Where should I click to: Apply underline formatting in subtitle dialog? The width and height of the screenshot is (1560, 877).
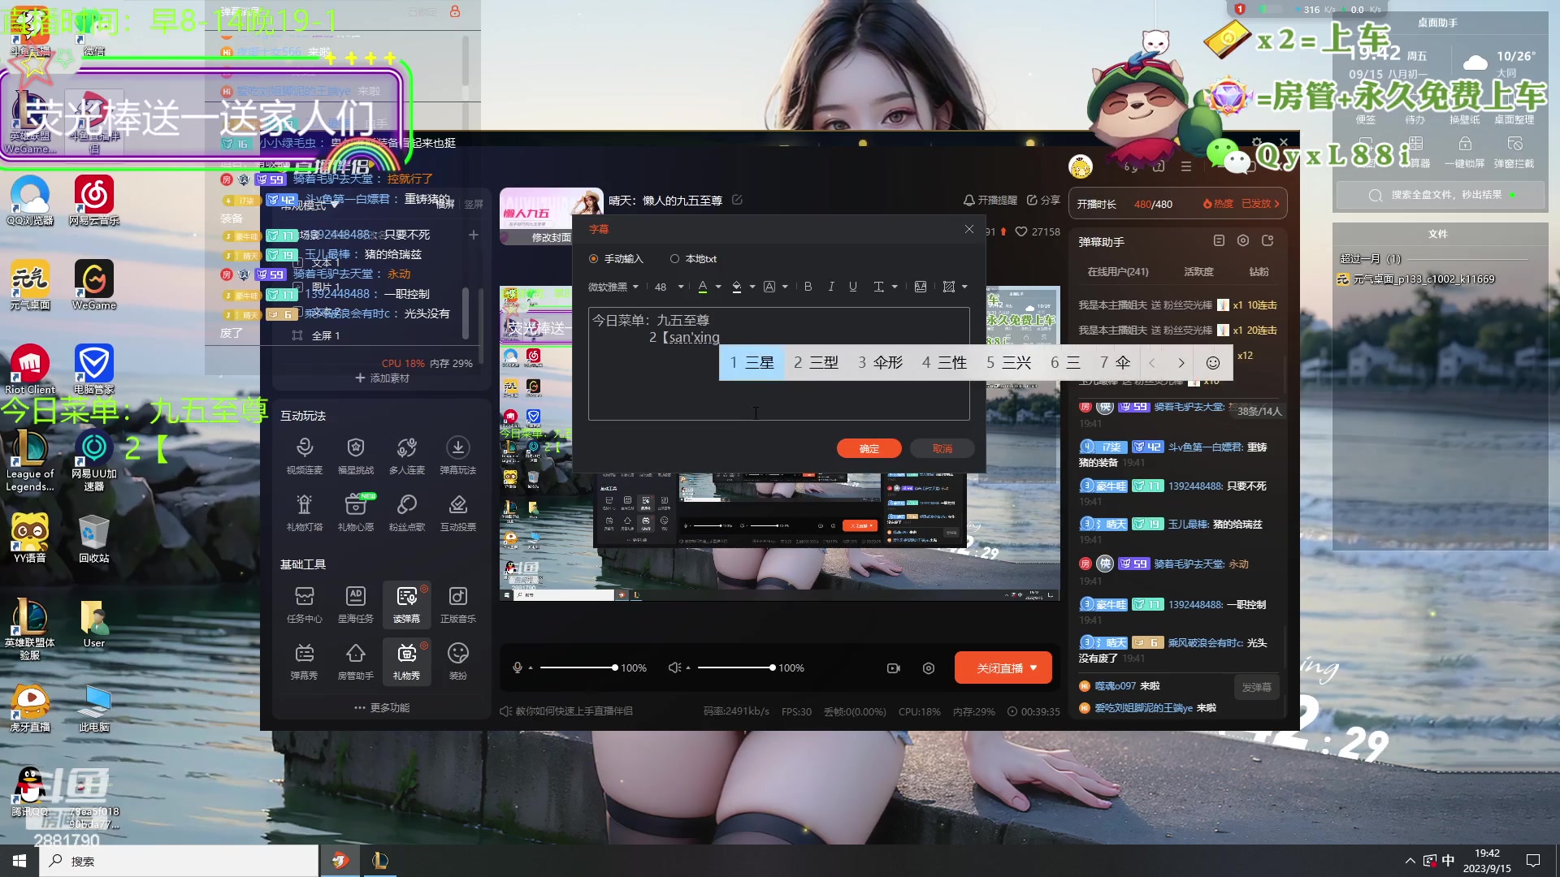coord(853,287)
